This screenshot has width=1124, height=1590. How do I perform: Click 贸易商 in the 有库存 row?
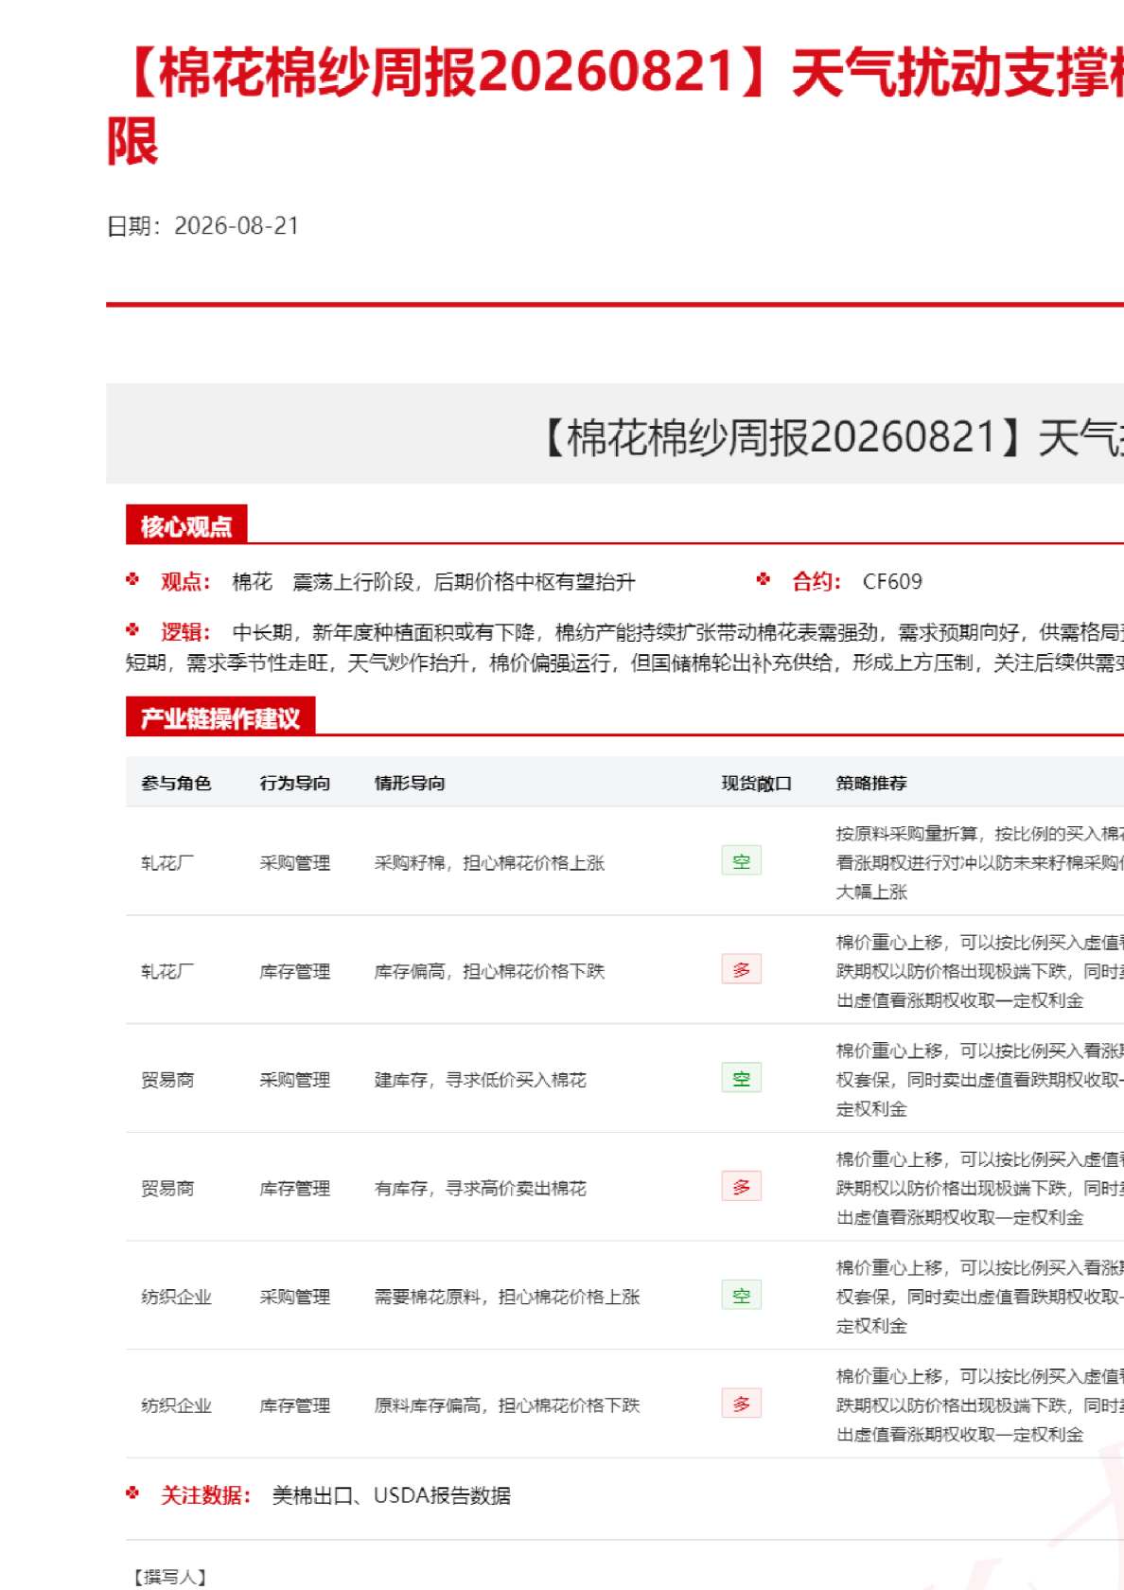tap(167, 1188)
